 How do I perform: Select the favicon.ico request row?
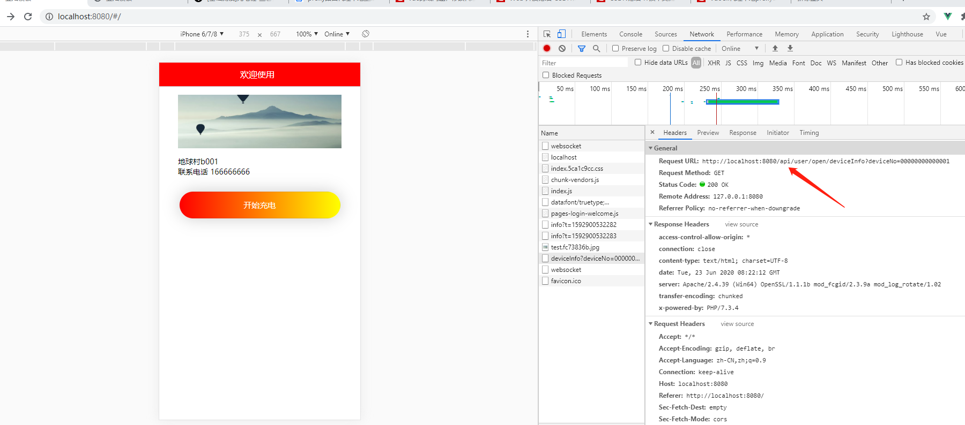(592, 281)
